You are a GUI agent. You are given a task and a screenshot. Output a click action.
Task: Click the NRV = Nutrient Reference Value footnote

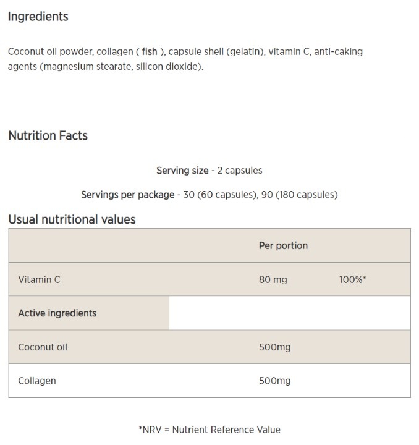pyautogui.click(x=209, y=430)
